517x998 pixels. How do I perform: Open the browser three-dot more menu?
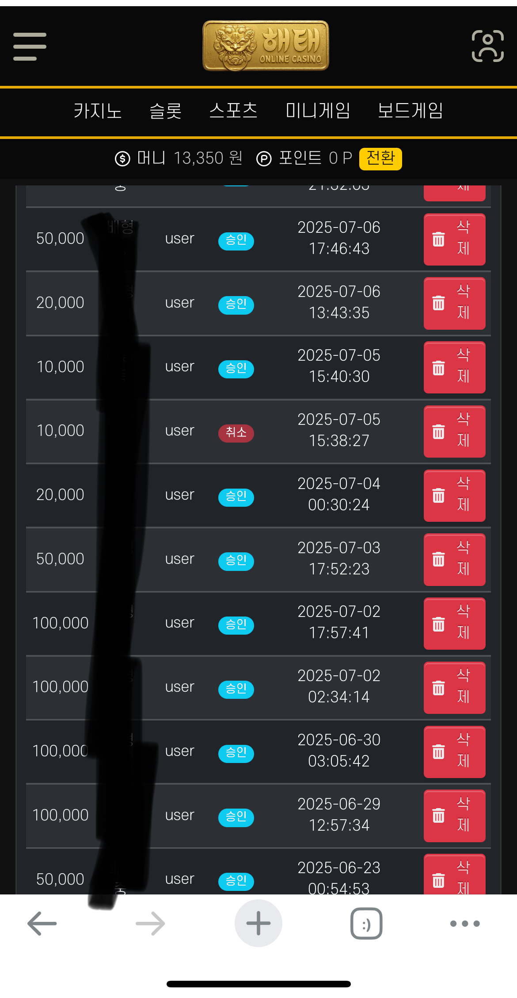coord(465,923)
